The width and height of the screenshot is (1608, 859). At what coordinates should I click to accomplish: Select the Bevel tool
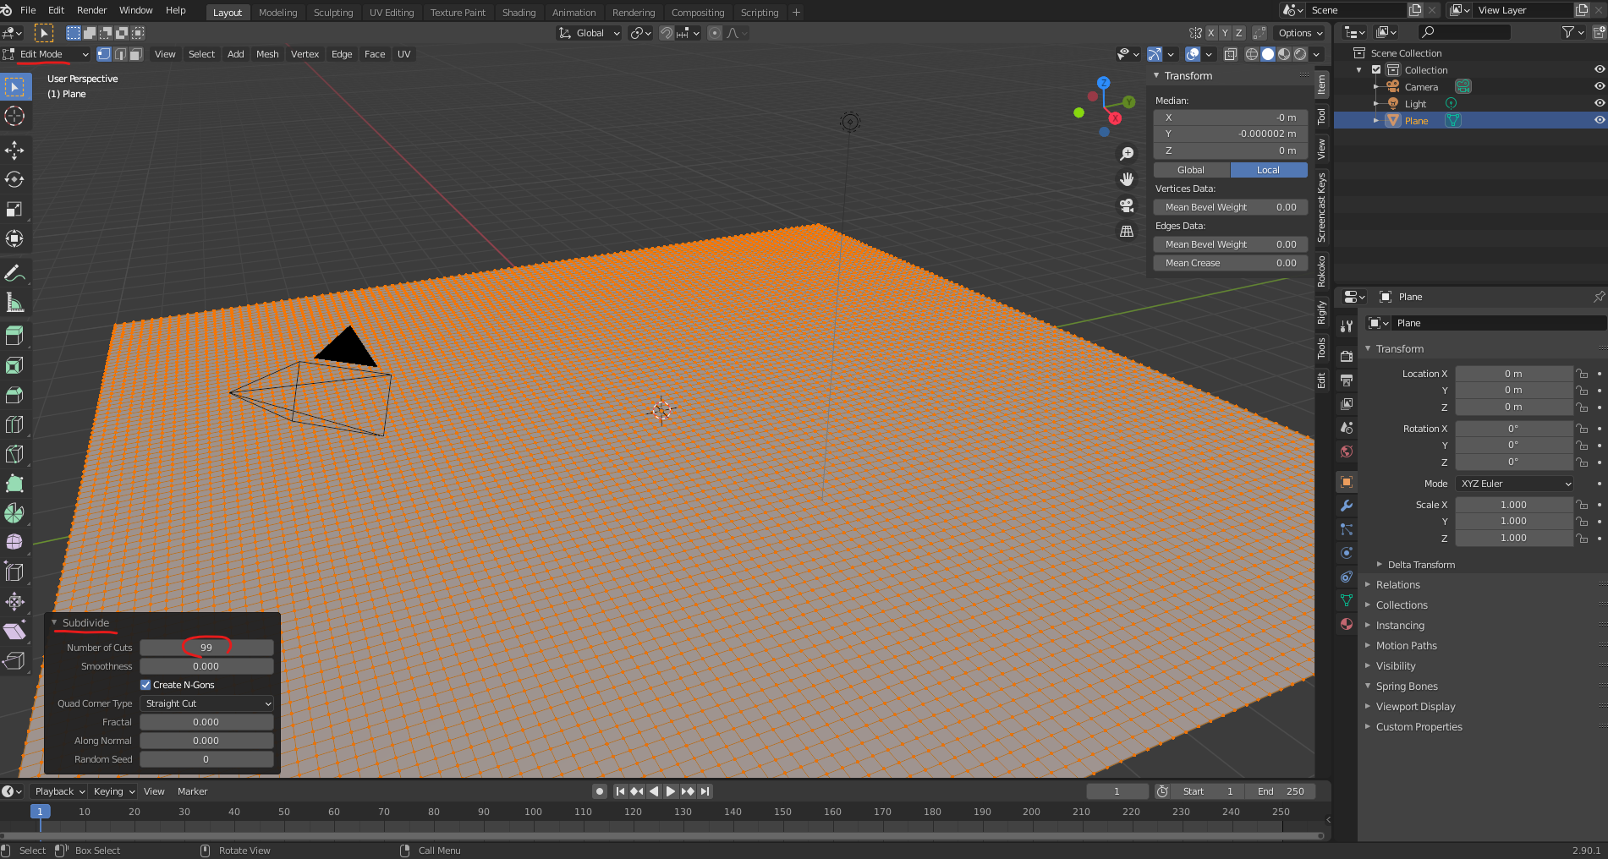point(14,396)
